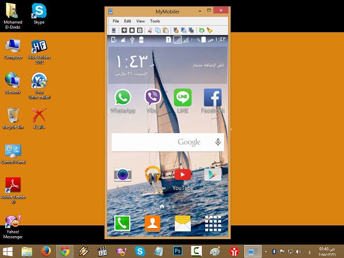Click the taskbar clock and date
Image resolution: width=344 pixels, height=258 pixels.
[327, 252]
